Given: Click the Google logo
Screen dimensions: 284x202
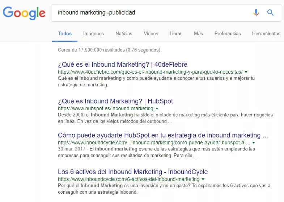Looking at the screenshot, I should (x=24, y=13).
